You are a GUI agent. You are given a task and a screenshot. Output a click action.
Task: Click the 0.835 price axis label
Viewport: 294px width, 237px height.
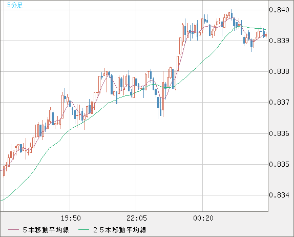[279, 164]
